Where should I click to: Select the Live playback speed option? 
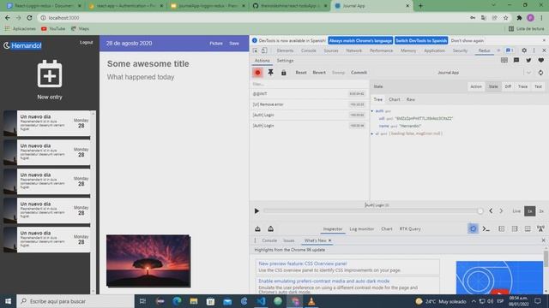pos(516,211)
